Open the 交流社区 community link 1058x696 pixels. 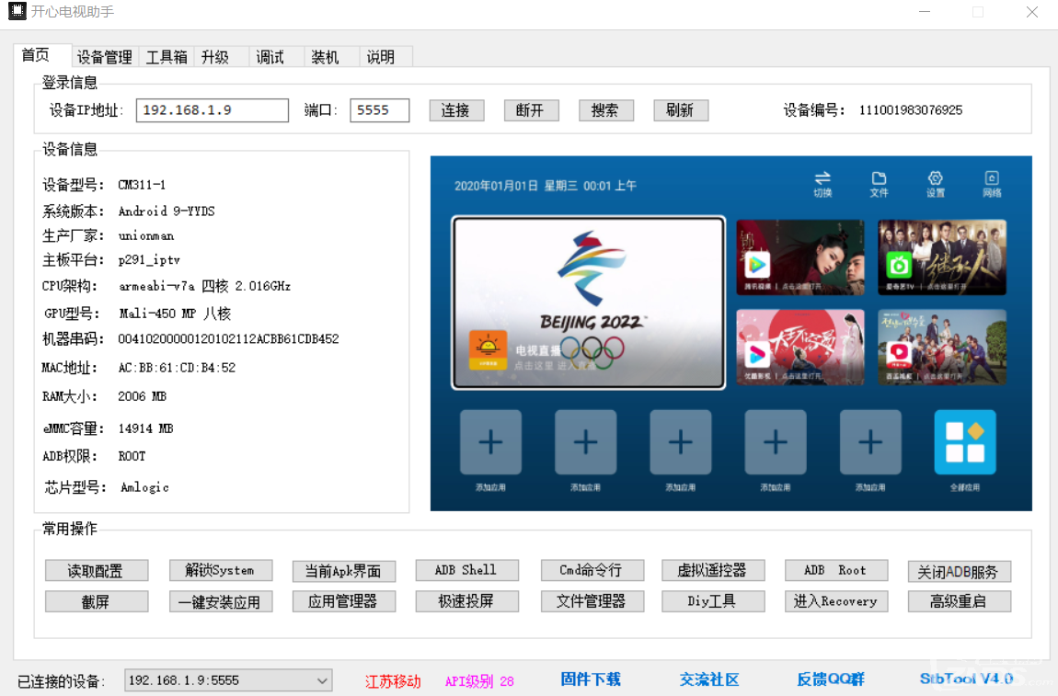pos(709,679)
